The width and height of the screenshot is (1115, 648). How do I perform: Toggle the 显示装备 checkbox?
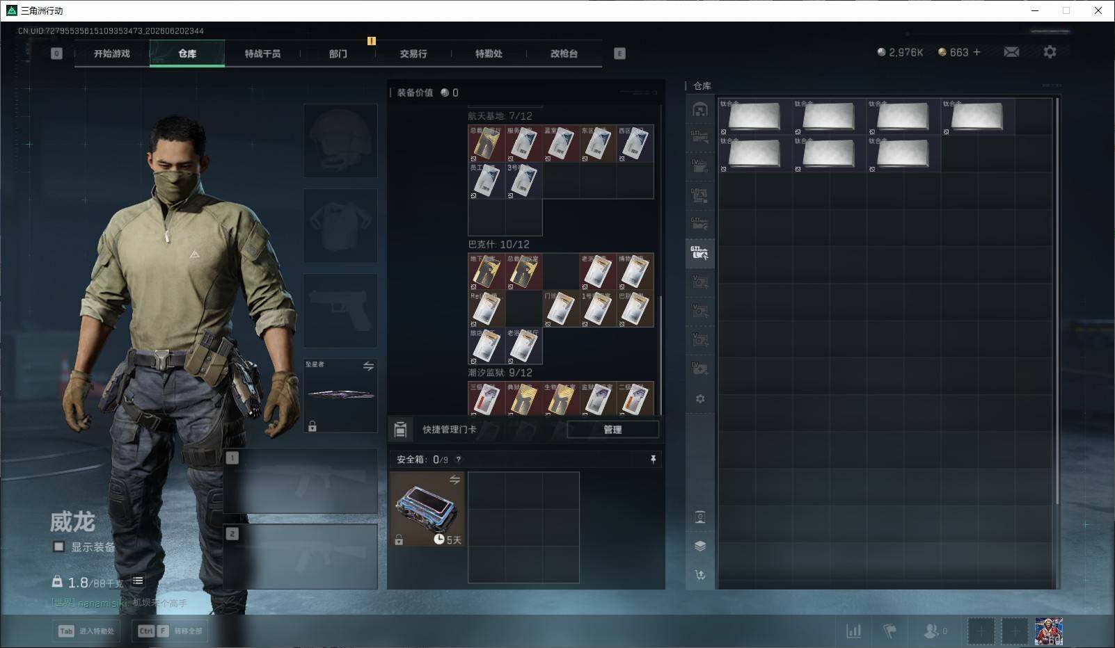coord(59,546)
